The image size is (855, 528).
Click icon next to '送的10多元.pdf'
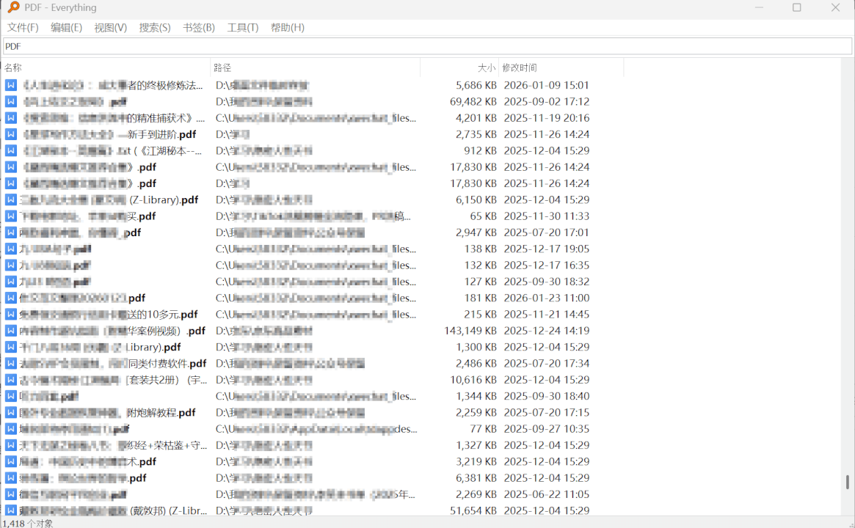11,315
